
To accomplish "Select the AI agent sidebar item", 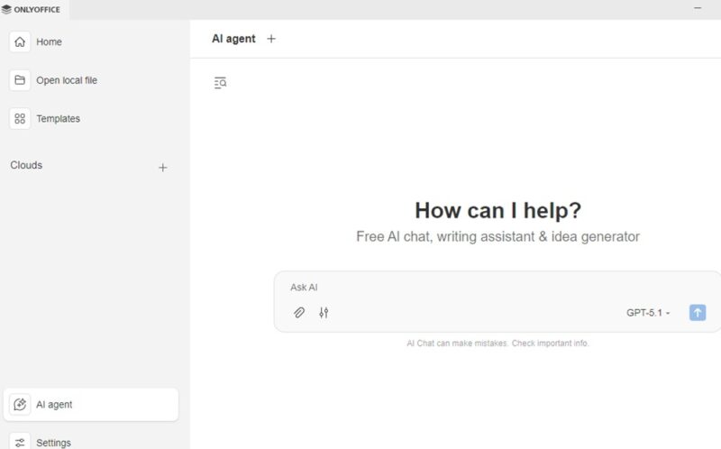I will (x=91, y=405).
